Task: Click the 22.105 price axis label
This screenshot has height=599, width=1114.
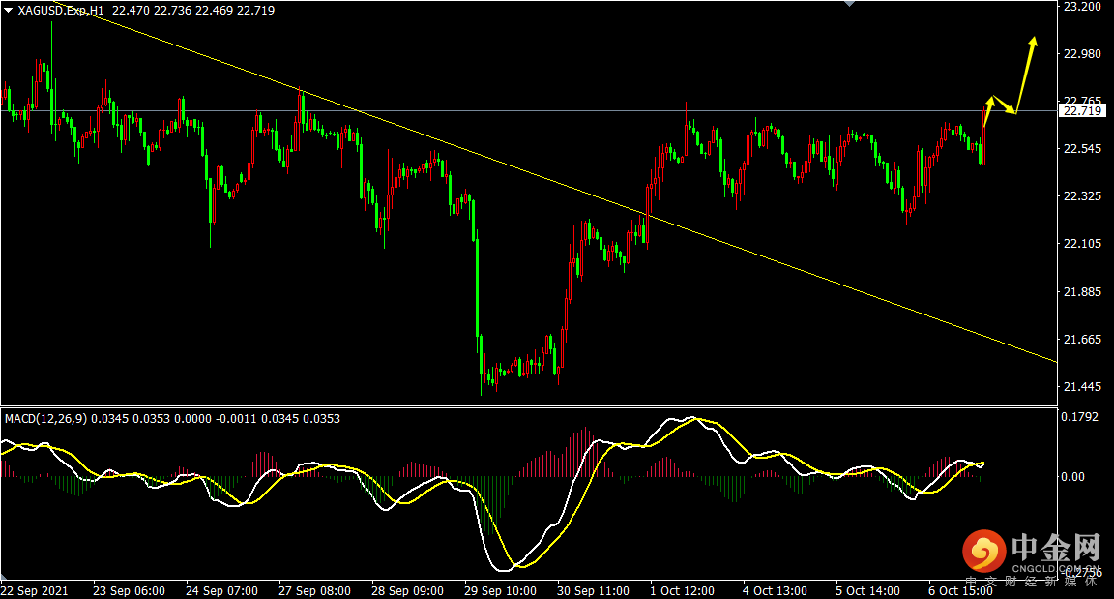Action: [x=1082, y=244]
